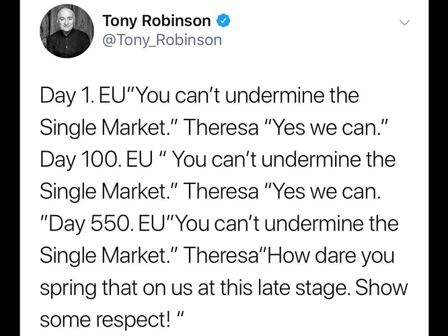The width and height of the screenshot is (448, 336).
Task: Click the "Day 100." text
Action: [x=75, y=161]
